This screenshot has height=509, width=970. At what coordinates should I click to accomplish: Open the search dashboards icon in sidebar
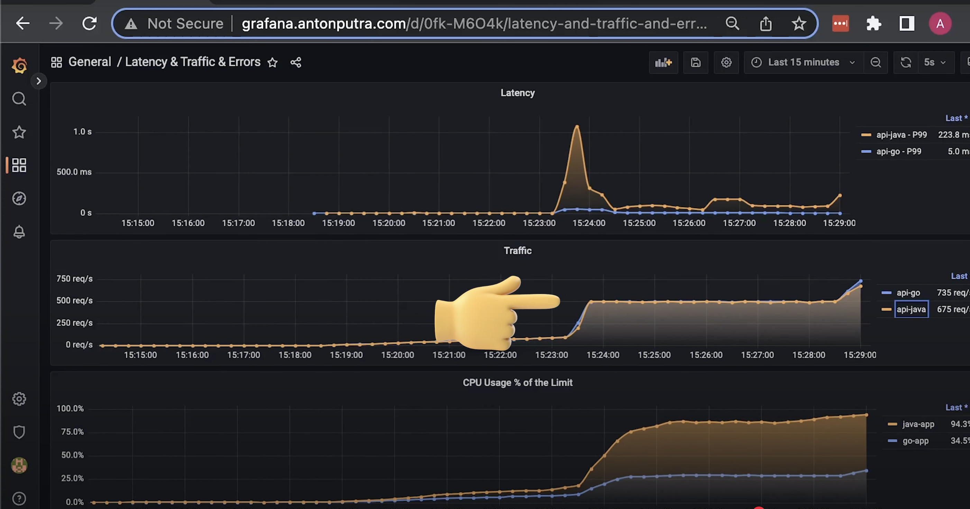pos(19,99)
